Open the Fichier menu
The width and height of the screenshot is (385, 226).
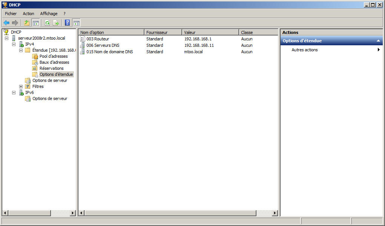tap(11, 14)
